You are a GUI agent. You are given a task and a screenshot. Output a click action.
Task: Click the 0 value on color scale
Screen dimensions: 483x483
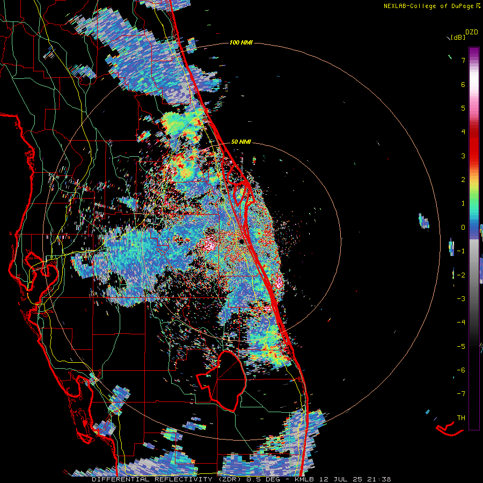463,228
